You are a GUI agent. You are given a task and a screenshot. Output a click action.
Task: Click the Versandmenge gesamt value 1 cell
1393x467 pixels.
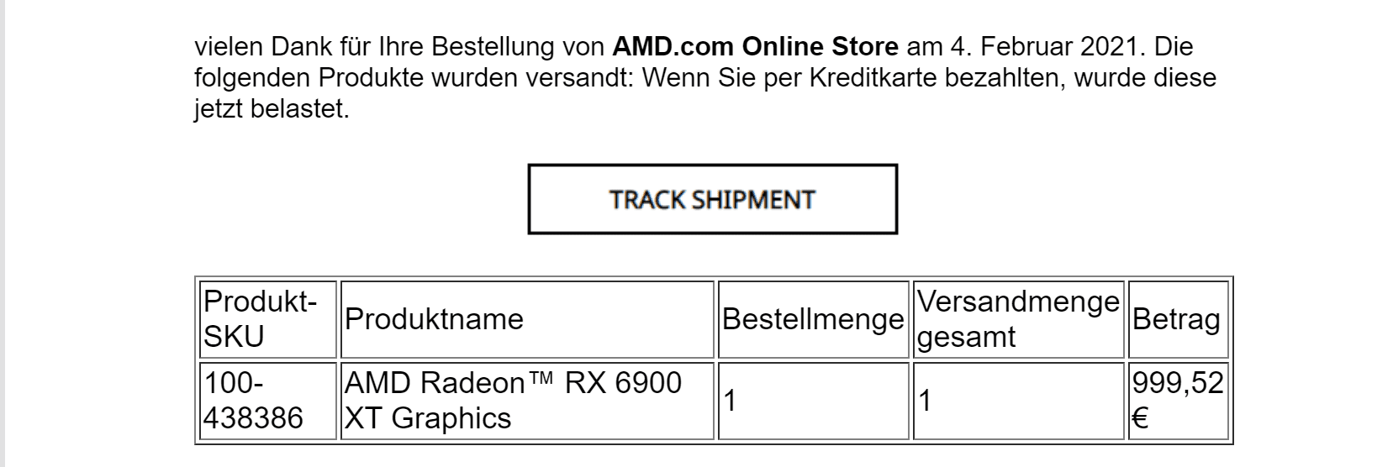coord(1018,401)
